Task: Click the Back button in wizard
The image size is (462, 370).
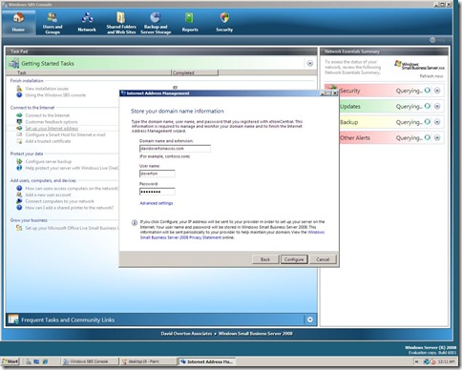Action: pyautogui.click(x=265, y=259)
